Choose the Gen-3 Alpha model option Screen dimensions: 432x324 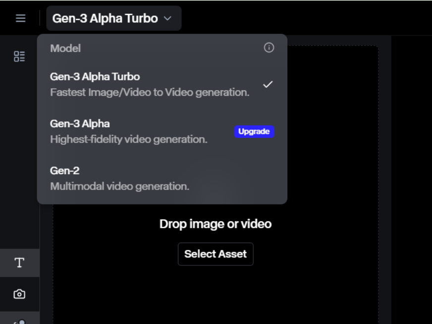(80, 124)
